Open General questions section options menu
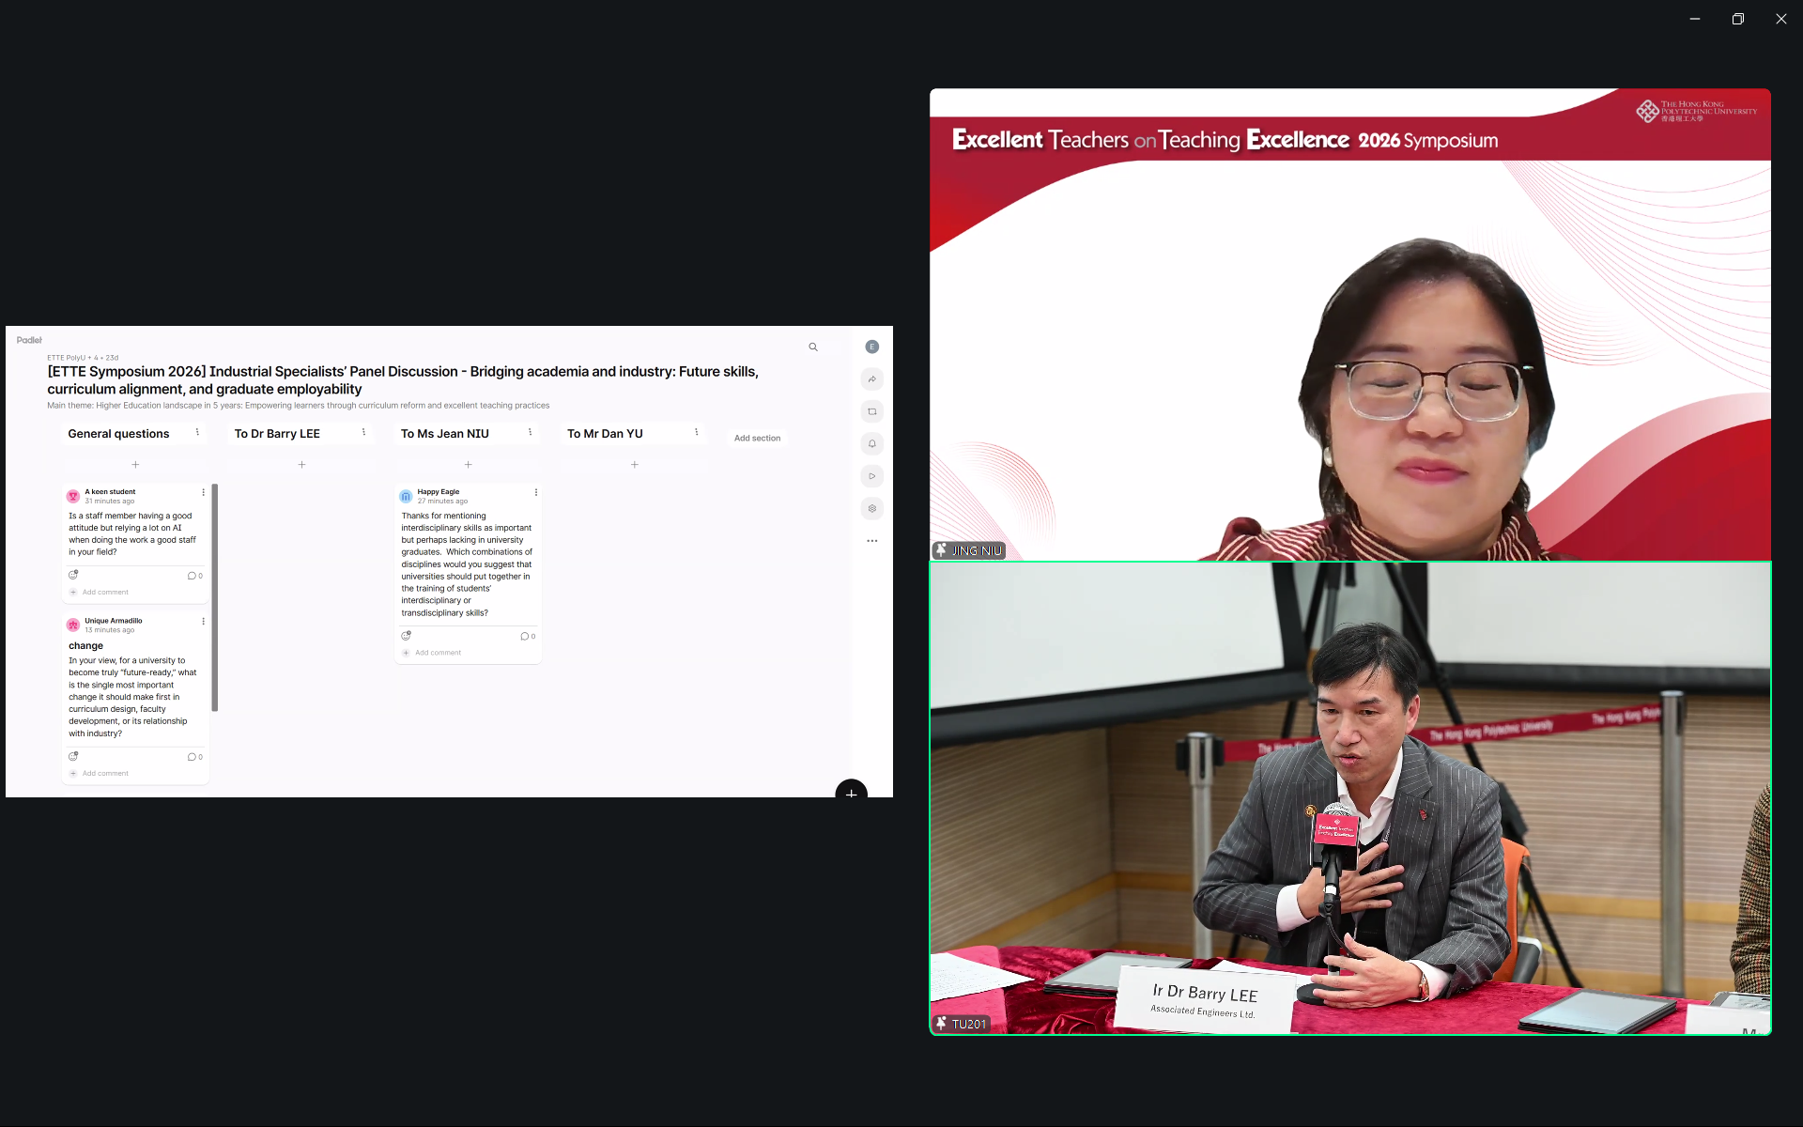 (x=197, y=433)
